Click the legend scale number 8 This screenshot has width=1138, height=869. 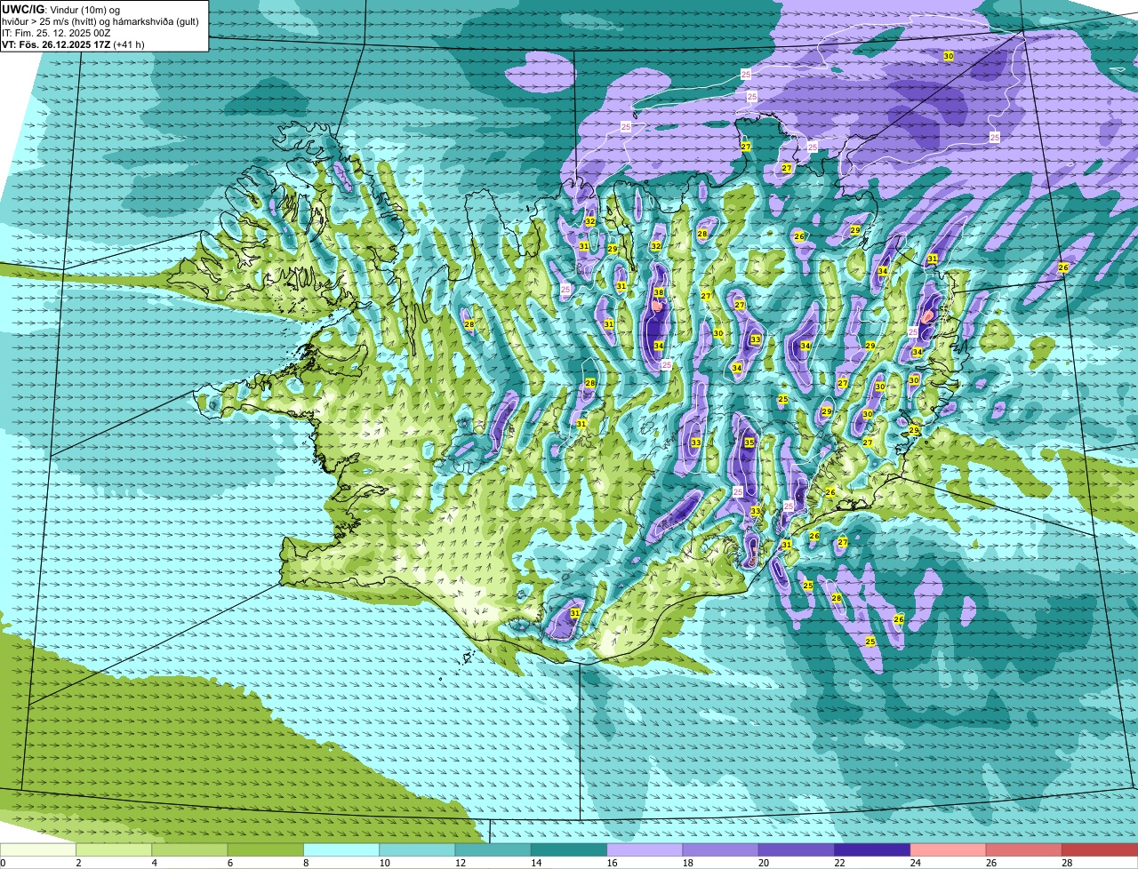[305, 863]
